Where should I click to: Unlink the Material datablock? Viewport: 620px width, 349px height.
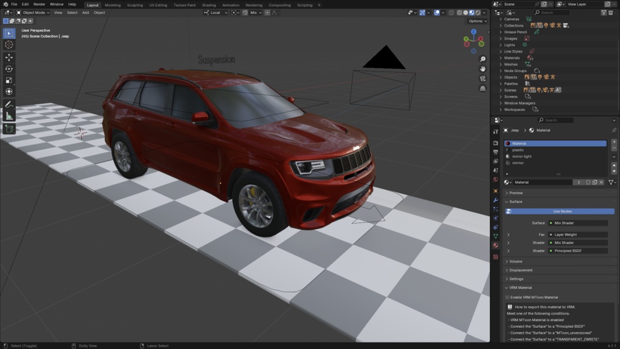click(x=601, y=182)
